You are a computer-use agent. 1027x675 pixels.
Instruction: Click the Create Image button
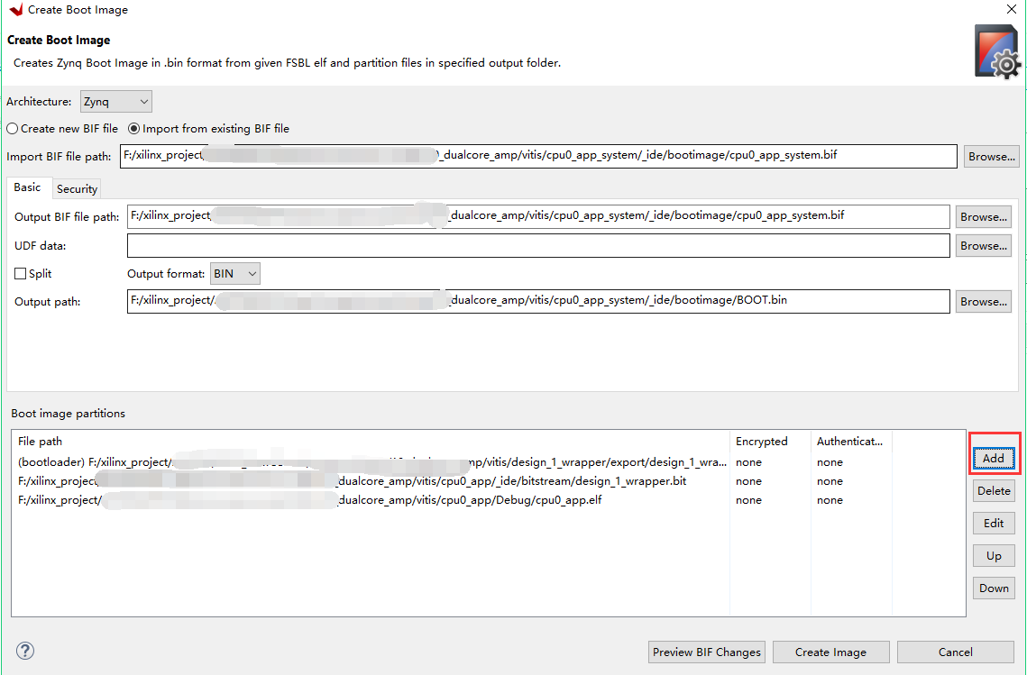coord(830,652)
